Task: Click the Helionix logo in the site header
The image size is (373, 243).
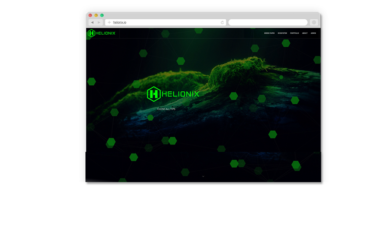Action: 101,33
